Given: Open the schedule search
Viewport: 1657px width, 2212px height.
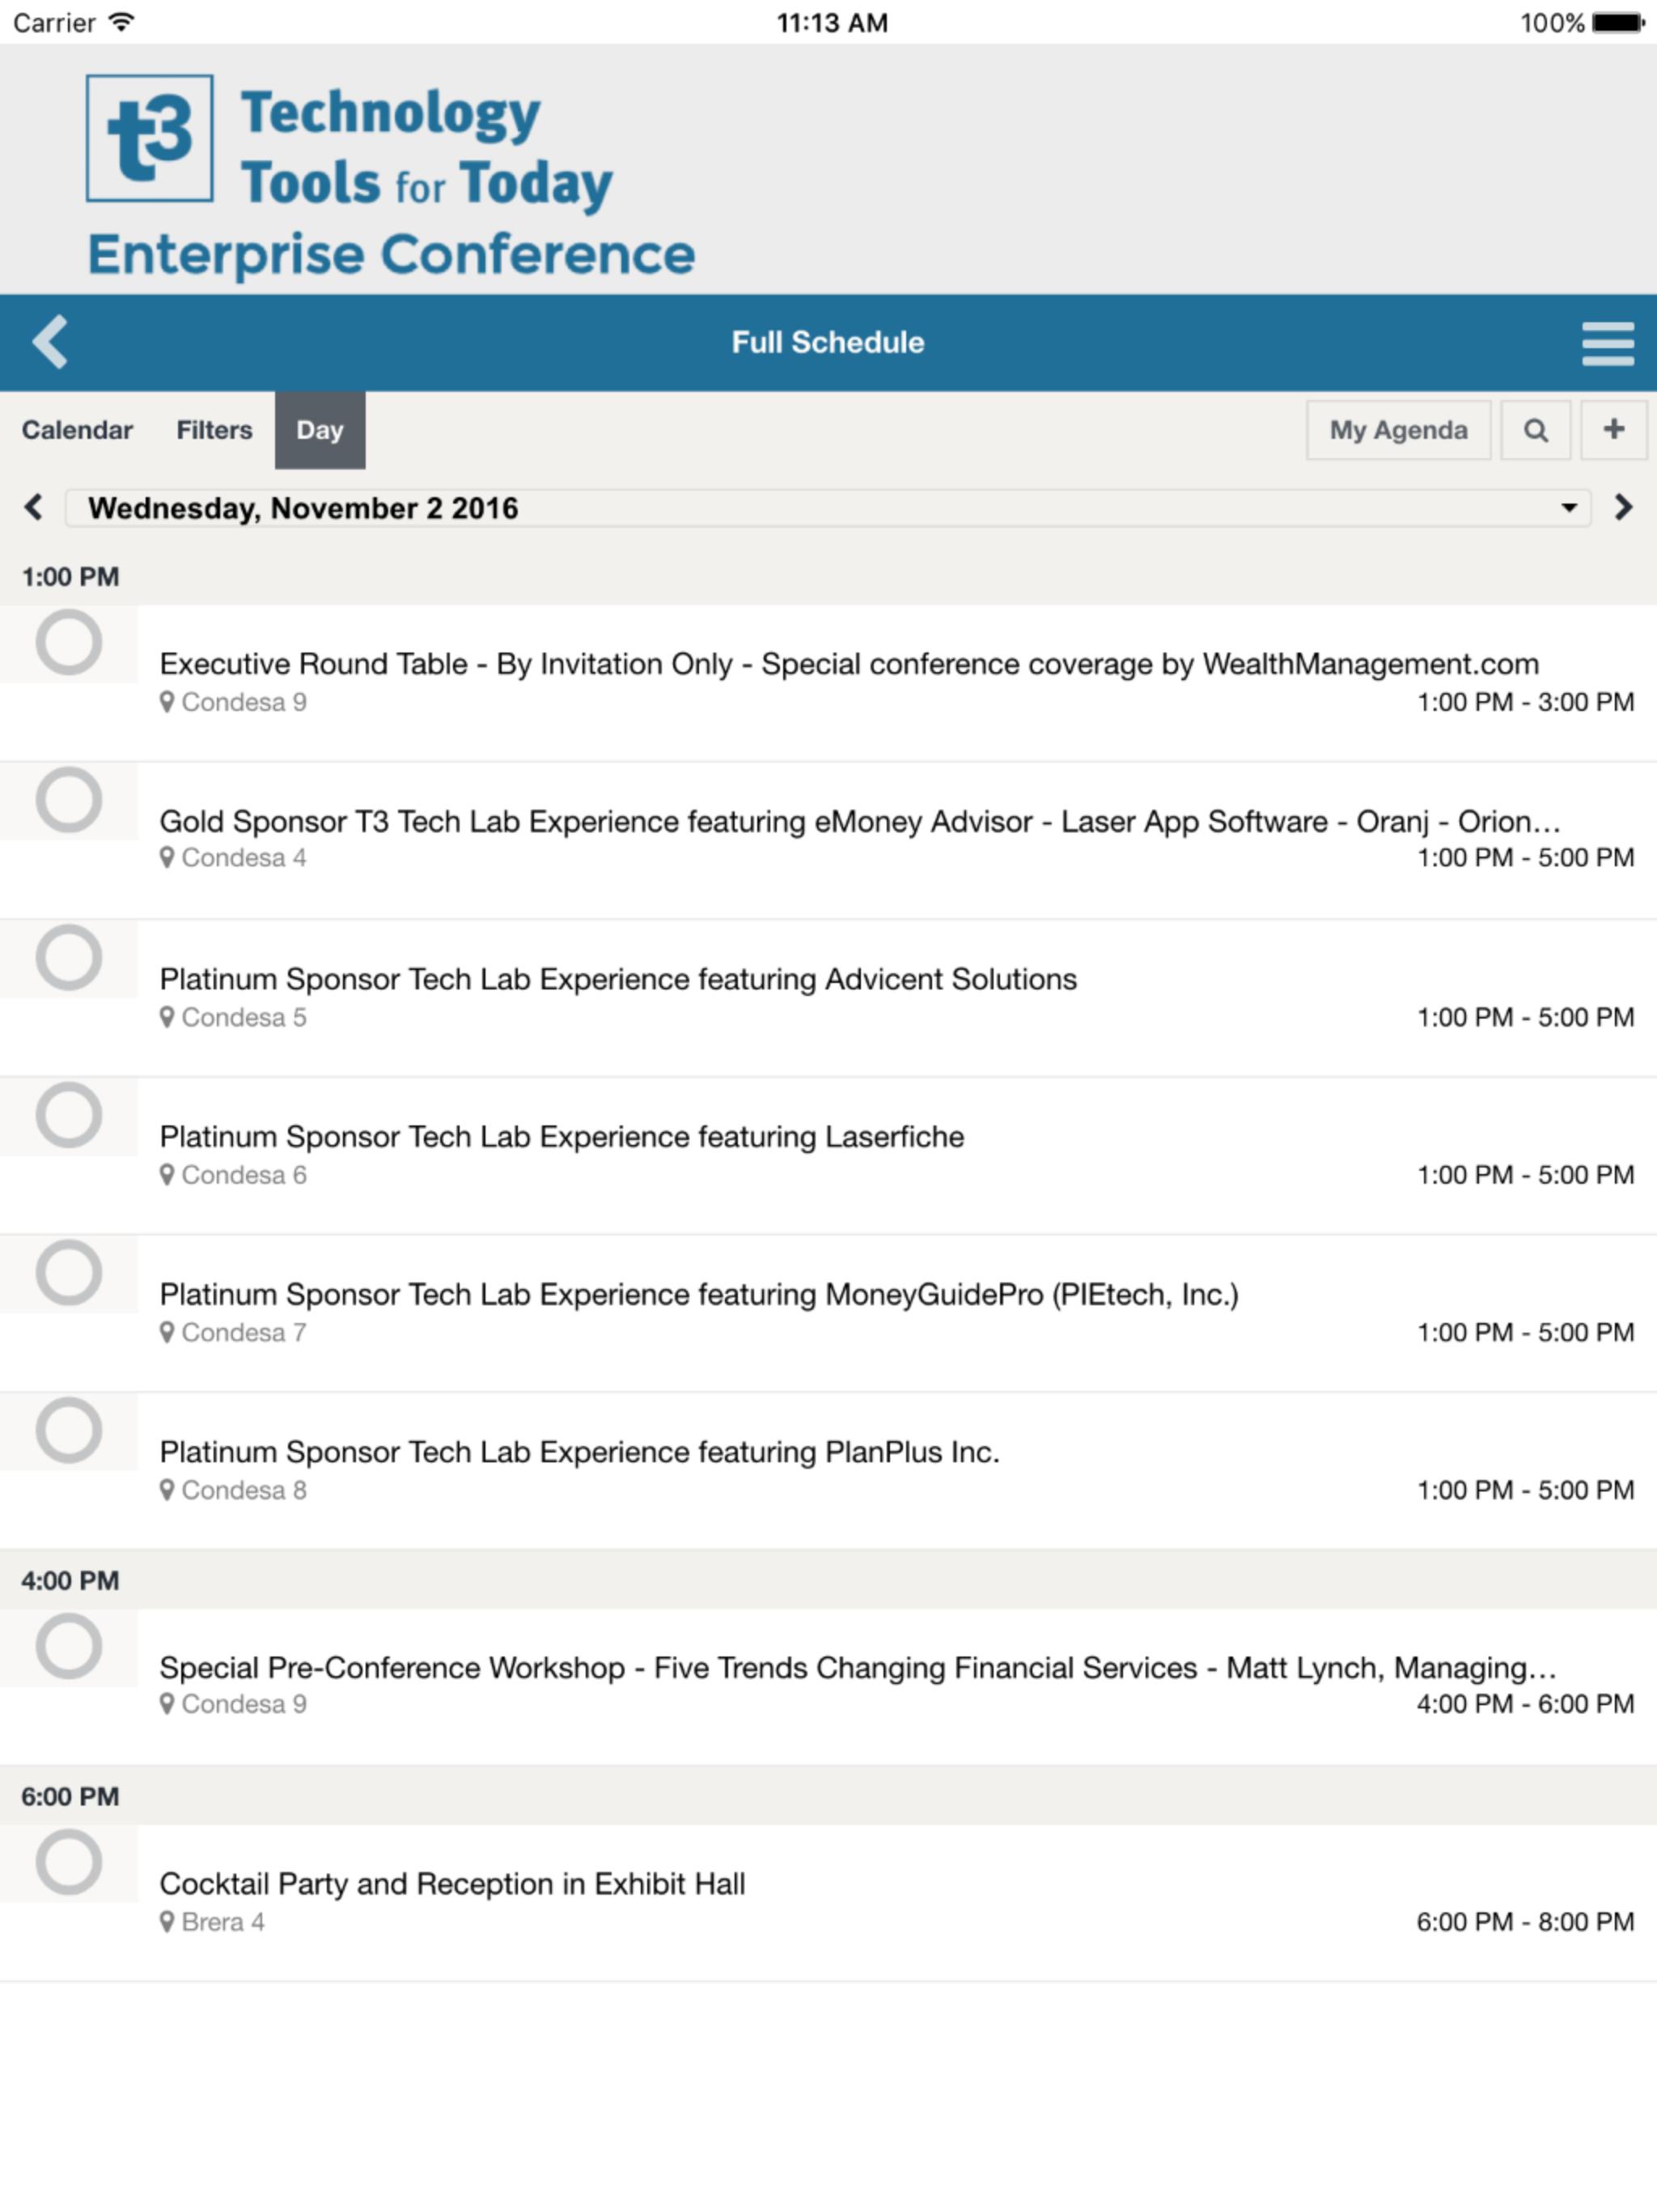Looking at the screenshot, I should point(1535,430).
